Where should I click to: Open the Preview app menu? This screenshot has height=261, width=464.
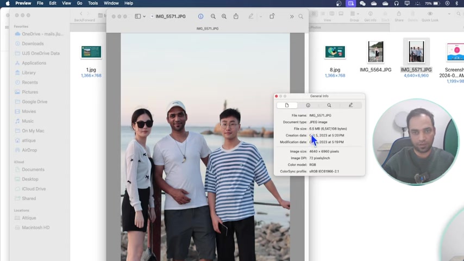click(23, 3)
